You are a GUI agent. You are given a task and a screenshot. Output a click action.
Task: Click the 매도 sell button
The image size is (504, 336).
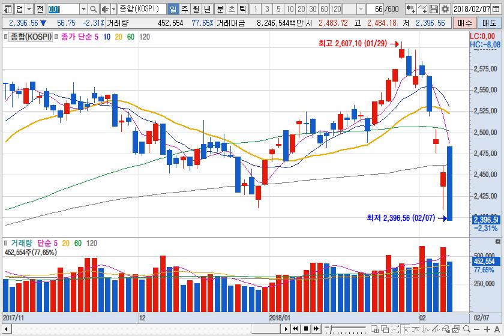pyautogui.click(x=489, y=23)
